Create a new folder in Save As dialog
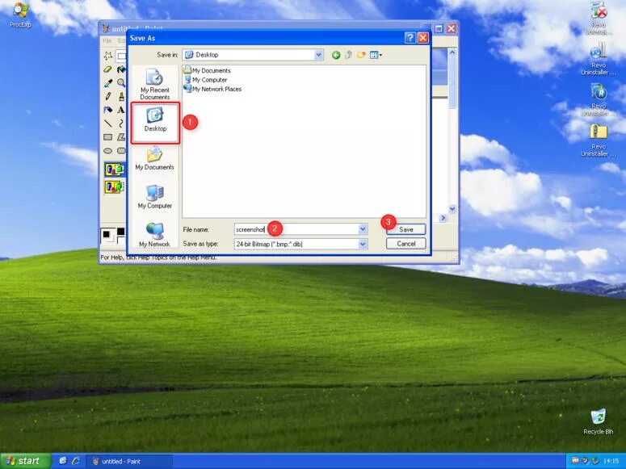 (361, 55)
